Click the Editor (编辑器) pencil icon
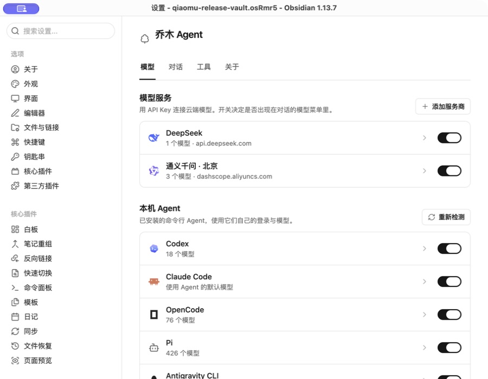Screen dimensions: 488x379 15,113
